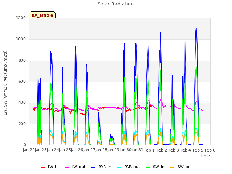Click the Jan 27 x-axis label
Viewport: 232px width, 174px height.
click(89, 150)
